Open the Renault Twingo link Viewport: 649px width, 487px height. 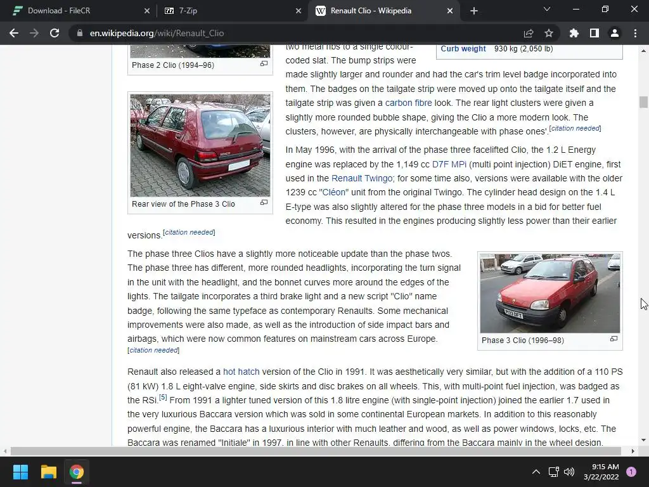[x=363, y=178]
